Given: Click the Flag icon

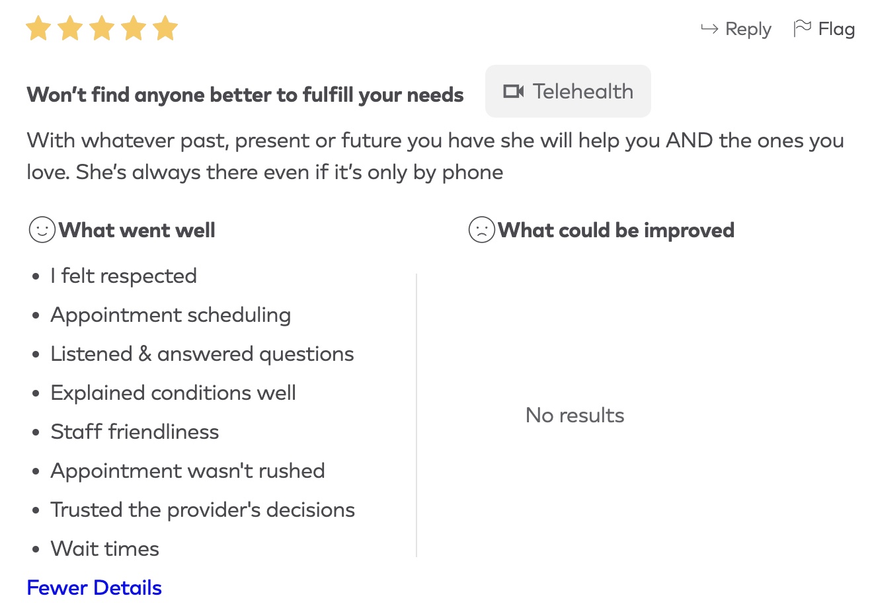Looking at the screenshot, I should point(802,28).
